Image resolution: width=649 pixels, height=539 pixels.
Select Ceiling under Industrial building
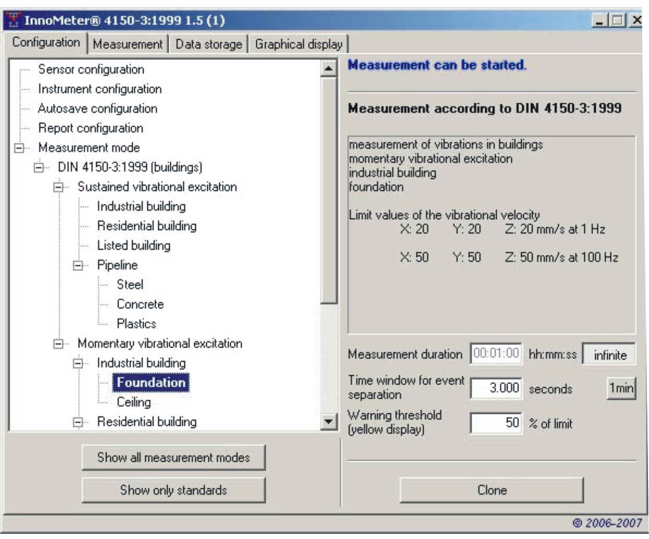(134, 402)
